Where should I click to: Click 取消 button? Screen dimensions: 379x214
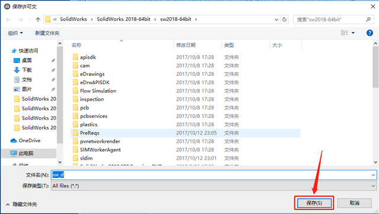click(354, 203)
